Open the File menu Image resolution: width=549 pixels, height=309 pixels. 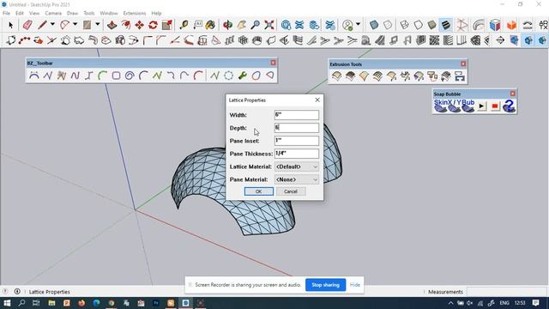(6, 13)
